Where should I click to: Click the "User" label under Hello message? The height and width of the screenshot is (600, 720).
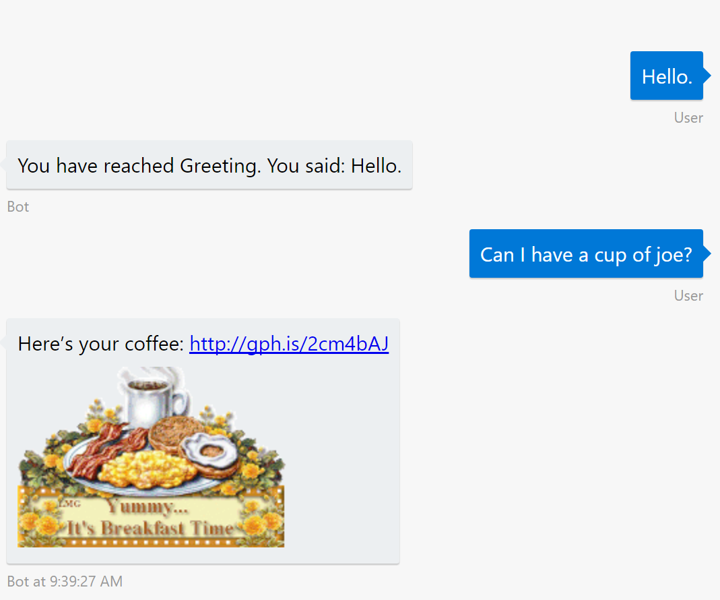pos(688,117)
